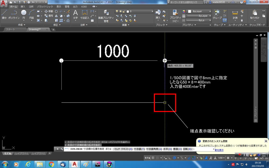Click the quick calculator icon in Utilities
This screenshot has height=168, width=269.
242,20
